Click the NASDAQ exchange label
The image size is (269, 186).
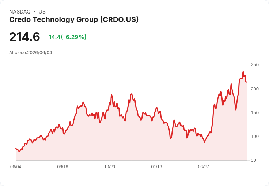[x=20, y=12]
